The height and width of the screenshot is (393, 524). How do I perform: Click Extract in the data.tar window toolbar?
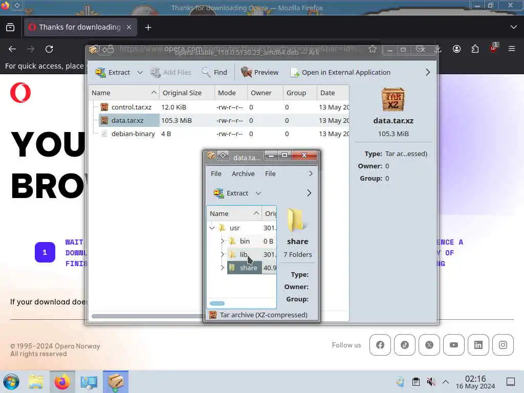pyautogui.click(x=231, y=193)
